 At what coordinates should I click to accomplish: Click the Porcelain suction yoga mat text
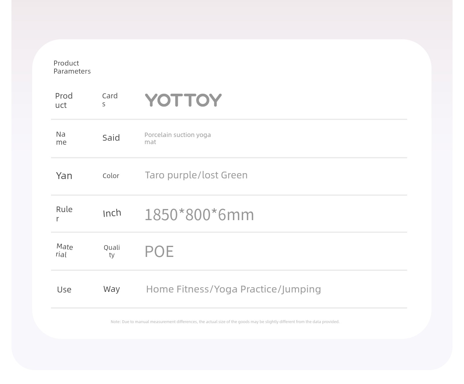178,138
